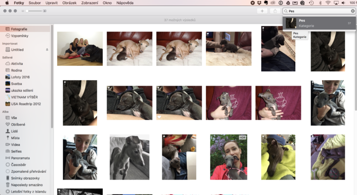The image size is (357, 195).
Task: Open the Lidé people album
Action: click(16, 131)
